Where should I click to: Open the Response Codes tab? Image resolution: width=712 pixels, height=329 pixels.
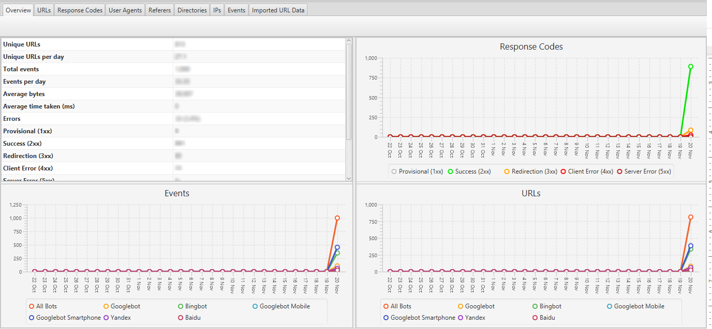coord(80,10)
